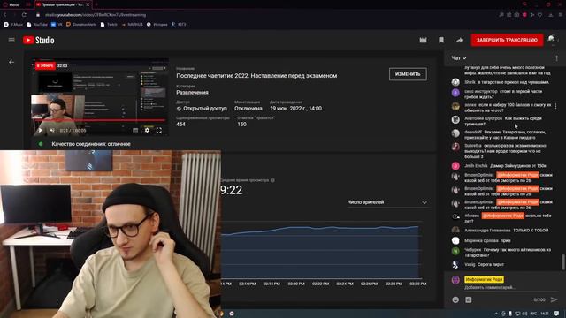Click the camera snapshot icon in browser toolbar

pyautogui.click(x=516, y=15)
